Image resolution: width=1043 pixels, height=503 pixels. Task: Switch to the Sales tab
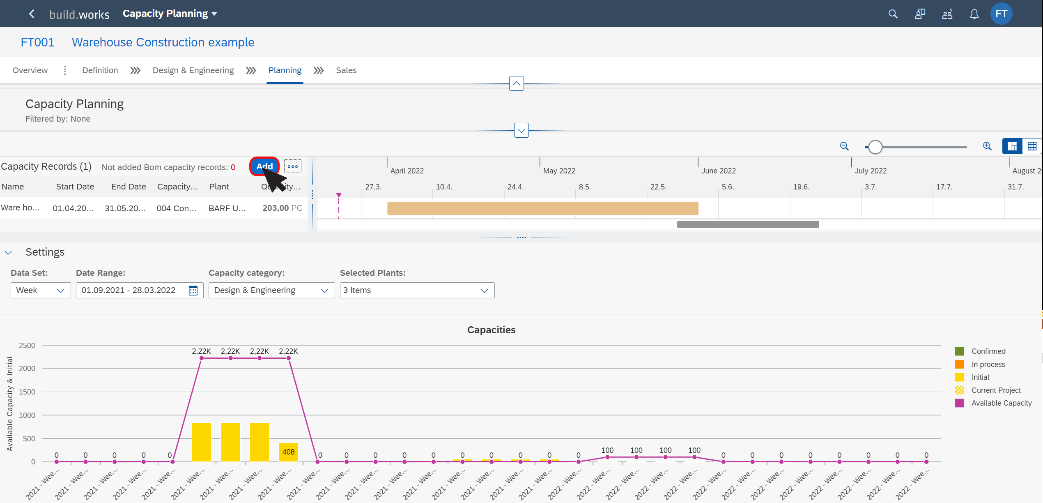coord(346,70)
